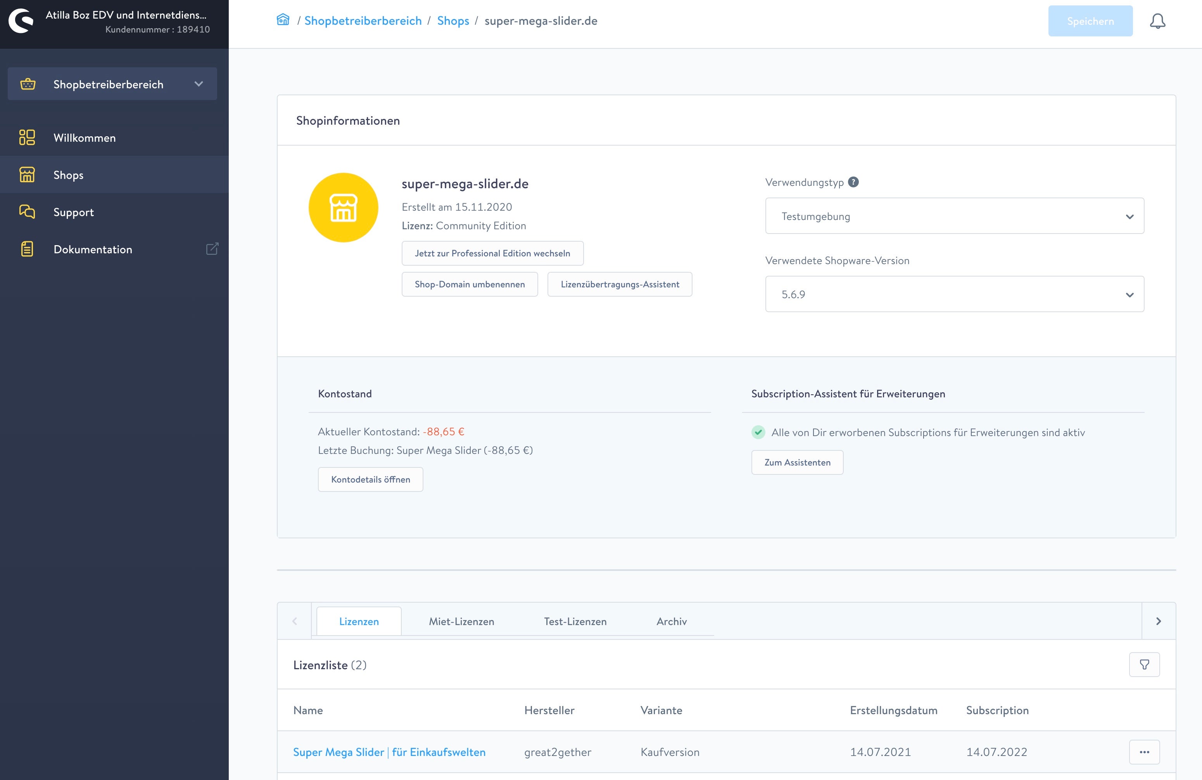Click the Shopware logo in sidebar header
Screen dimensions: 1202x780
click(x=21, y=21)
